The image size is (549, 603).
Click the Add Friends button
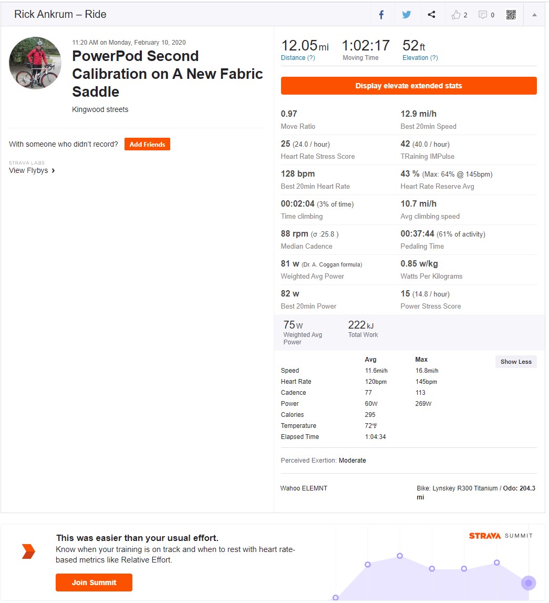click(147, 144)
